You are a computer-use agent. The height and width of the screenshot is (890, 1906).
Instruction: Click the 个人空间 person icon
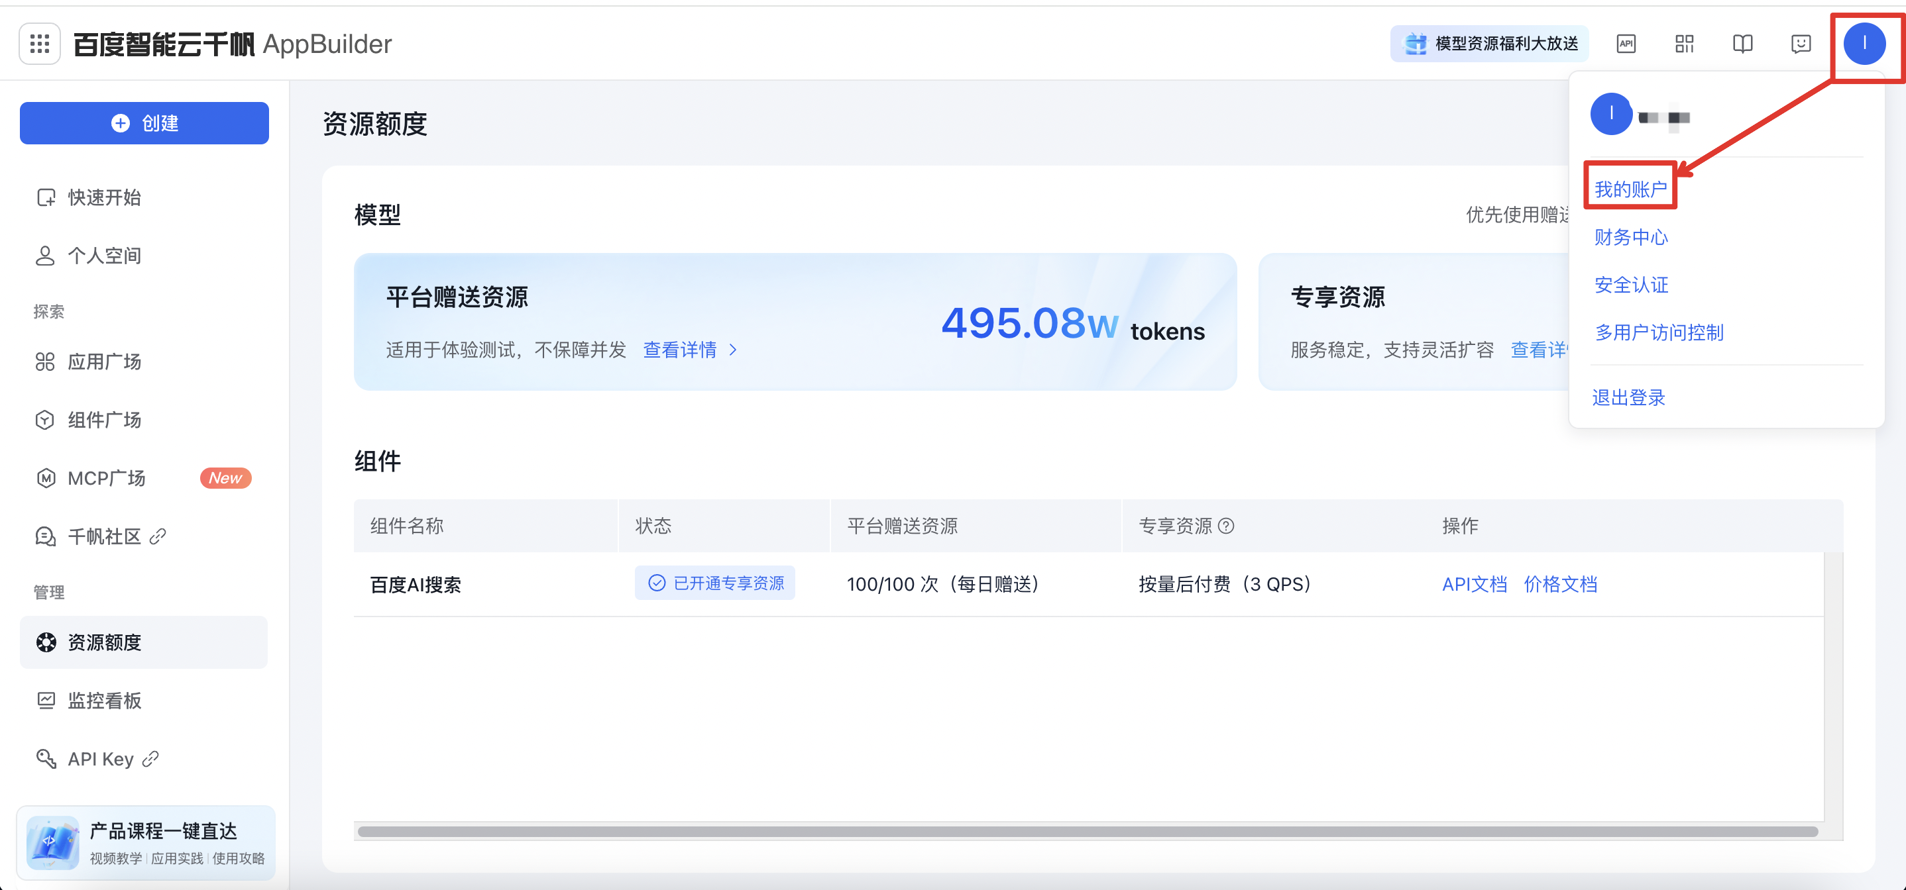[45, 256]
